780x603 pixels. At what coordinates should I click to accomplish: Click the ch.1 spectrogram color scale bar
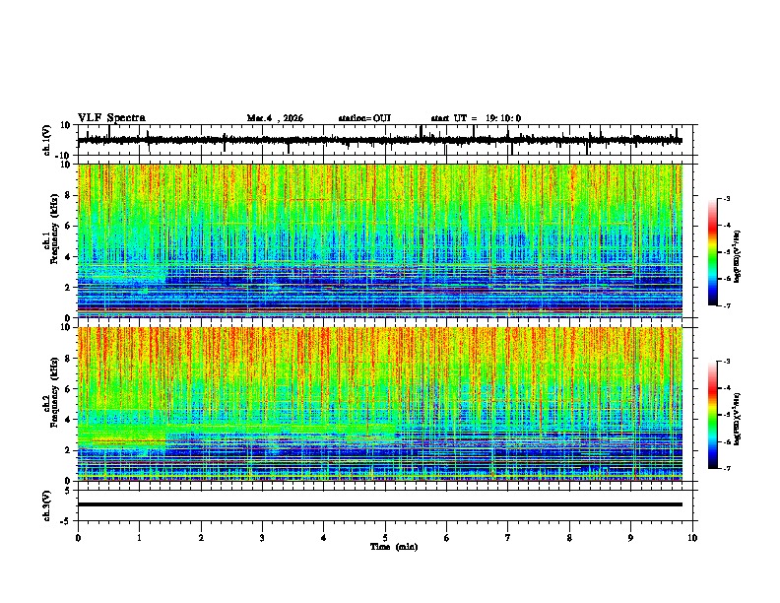[x=713, y=252]
